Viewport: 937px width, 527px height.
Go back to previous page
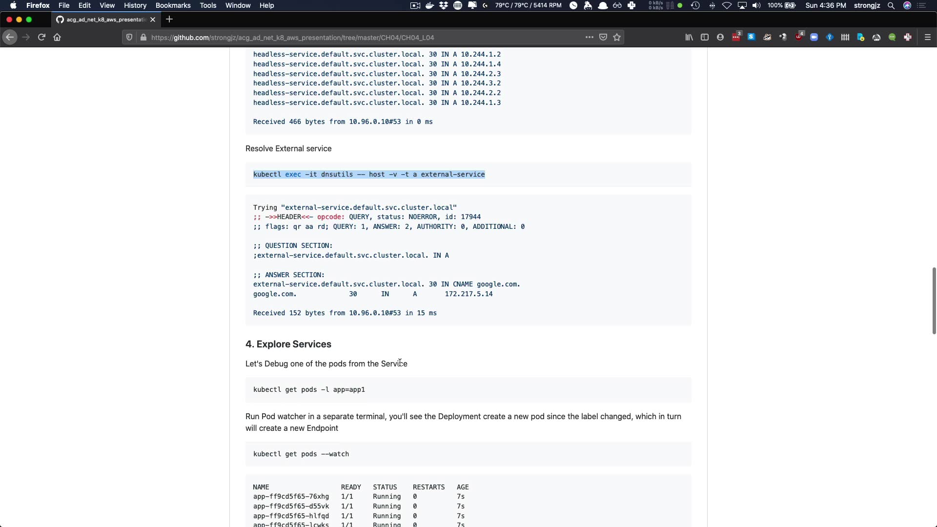point(10,37)
